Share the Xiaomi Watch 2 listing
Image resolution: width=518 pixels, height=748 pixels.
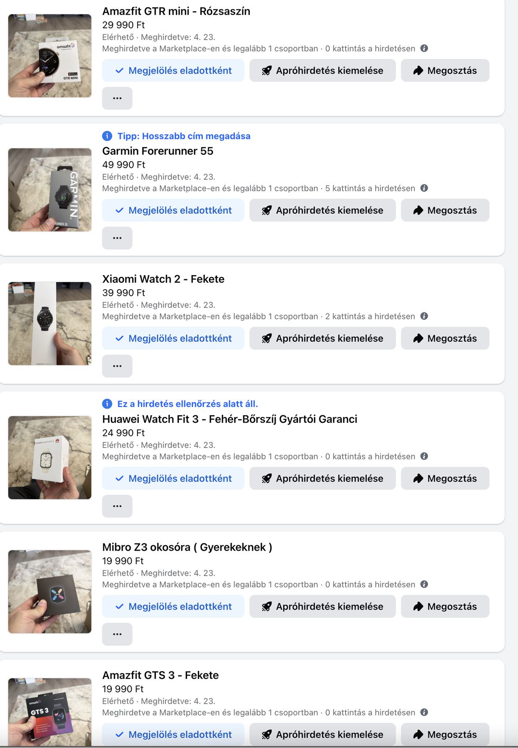pos(445,338)
